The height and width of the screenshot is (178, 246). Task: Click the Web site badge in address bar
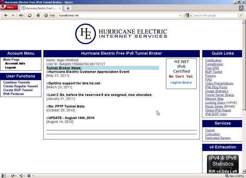pyautogui.click(x=50, y=15)
